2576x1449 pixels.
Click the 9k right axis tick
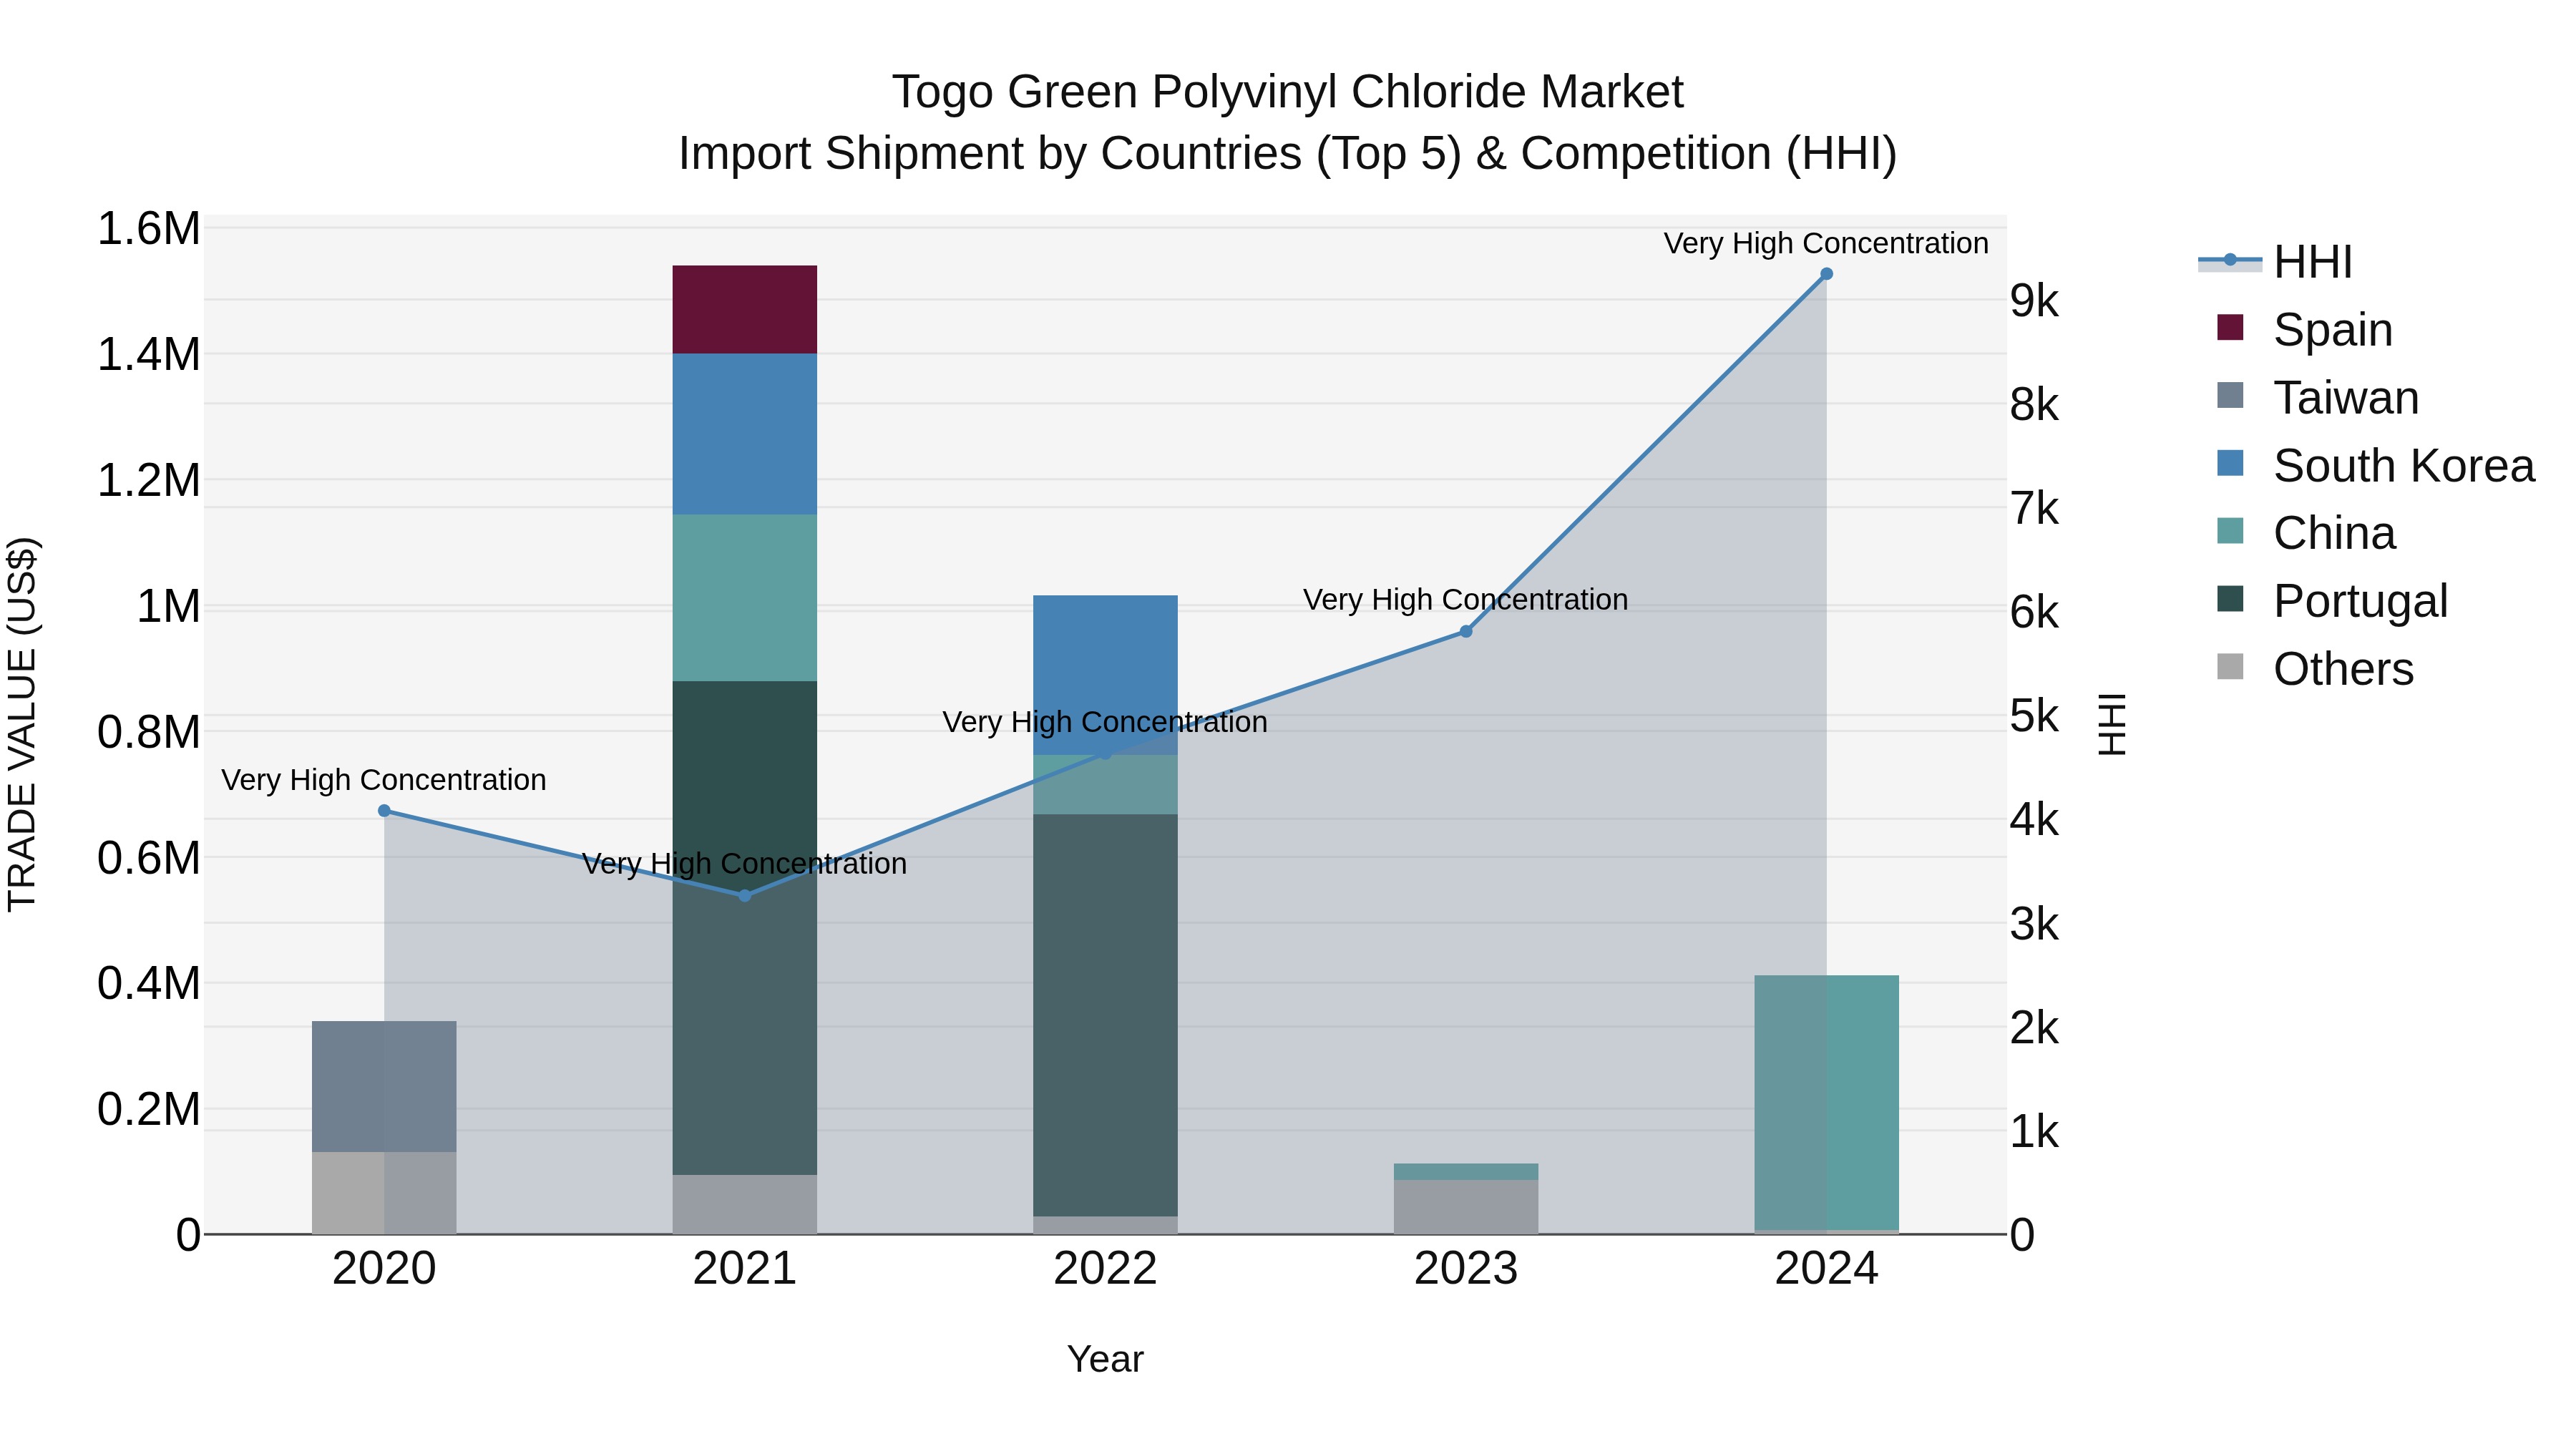[2035, 301]
